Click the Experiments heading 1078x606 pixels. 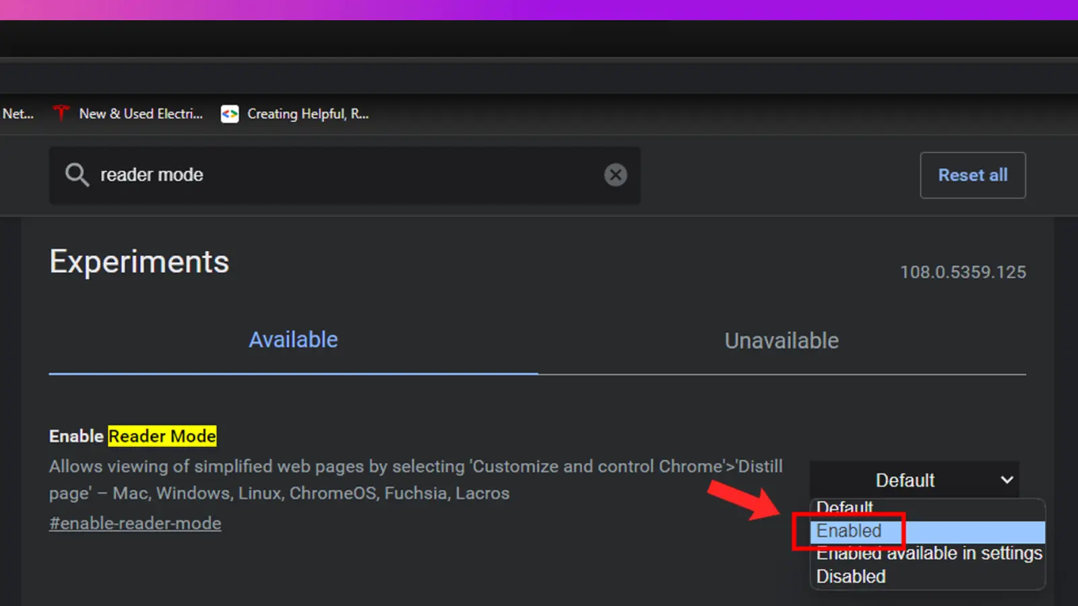pos(139,262)
